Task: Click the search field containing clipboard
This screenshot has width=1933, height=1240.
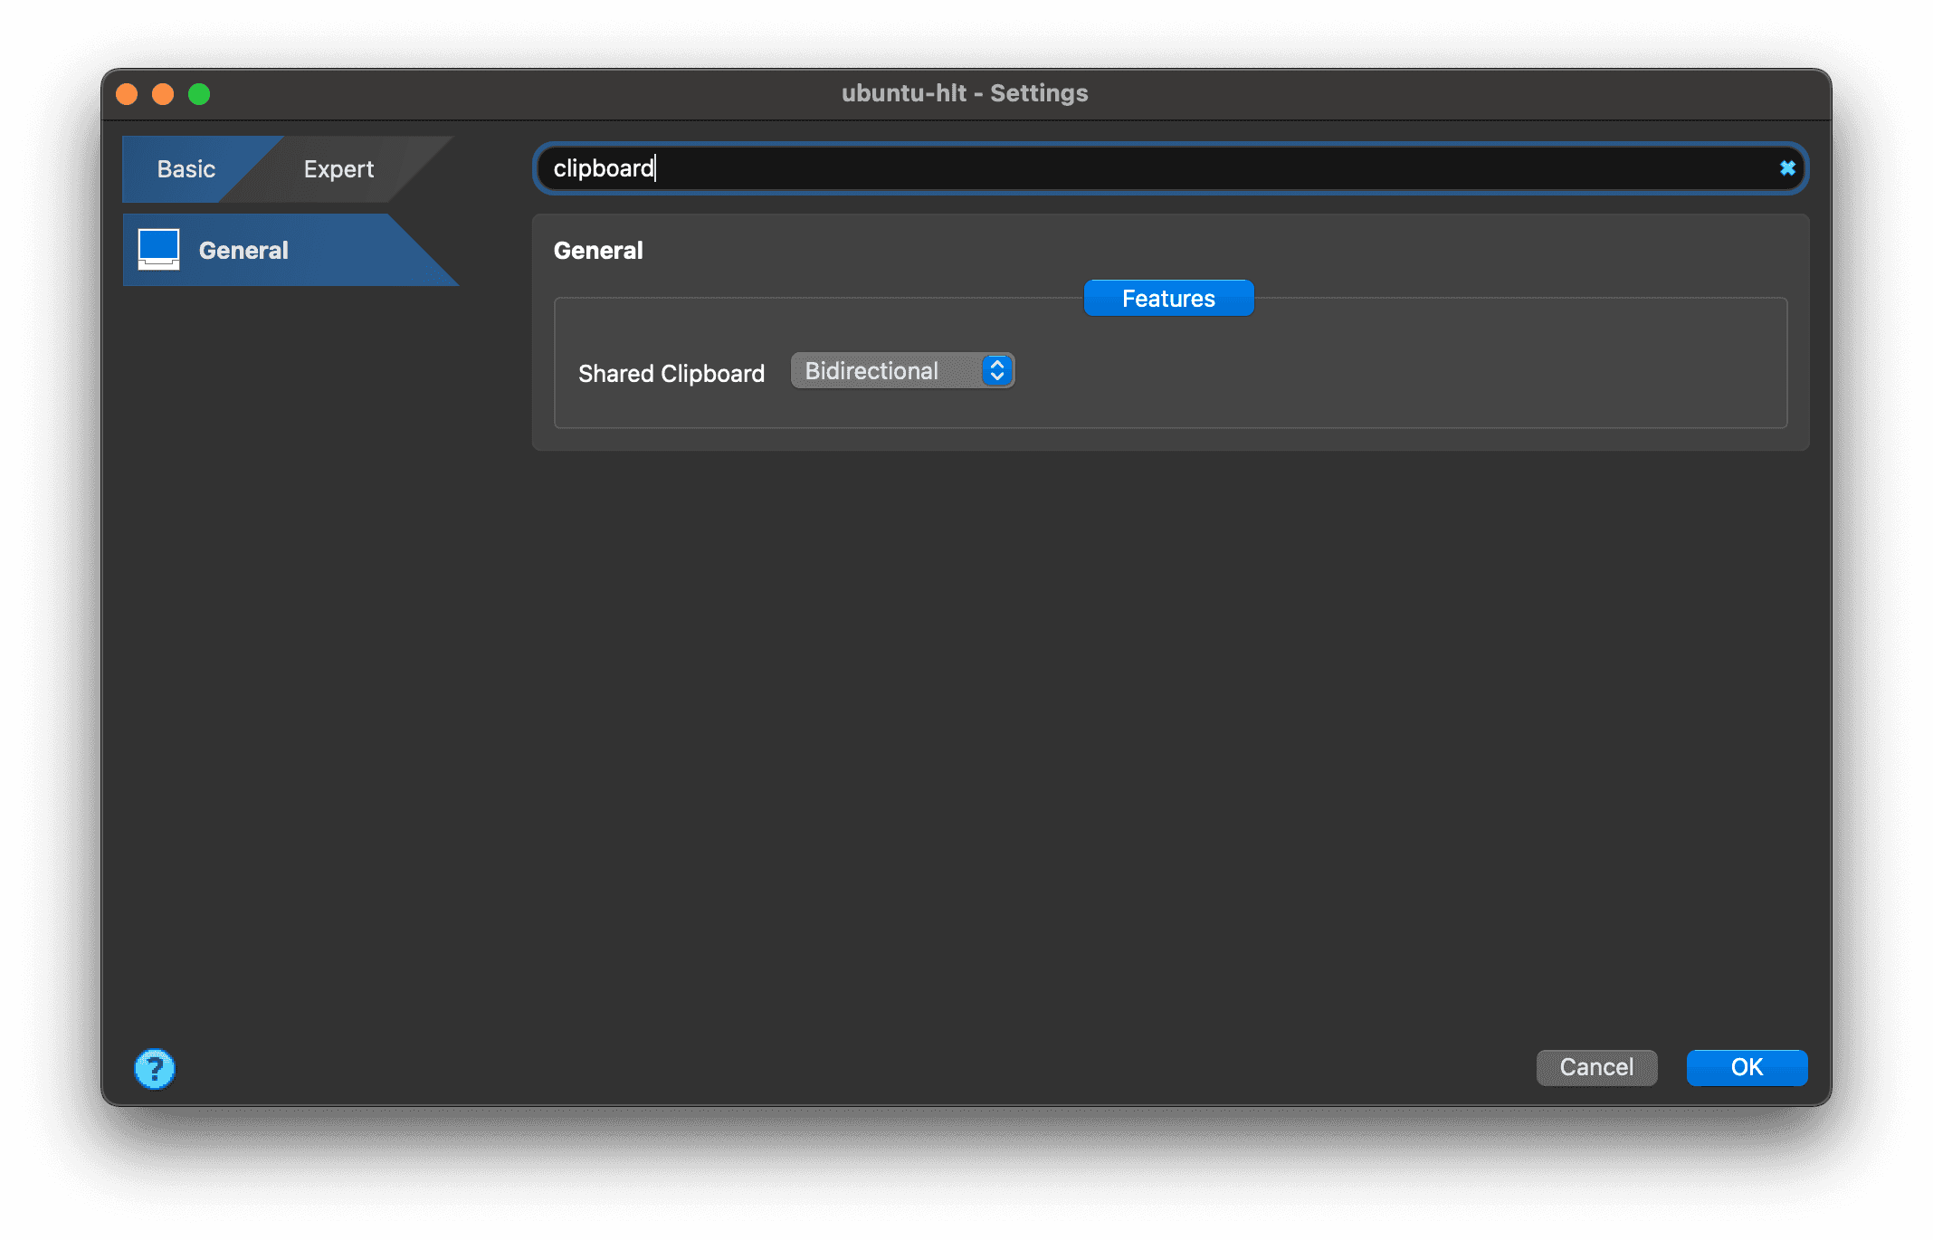Action: click(1170, 168)
